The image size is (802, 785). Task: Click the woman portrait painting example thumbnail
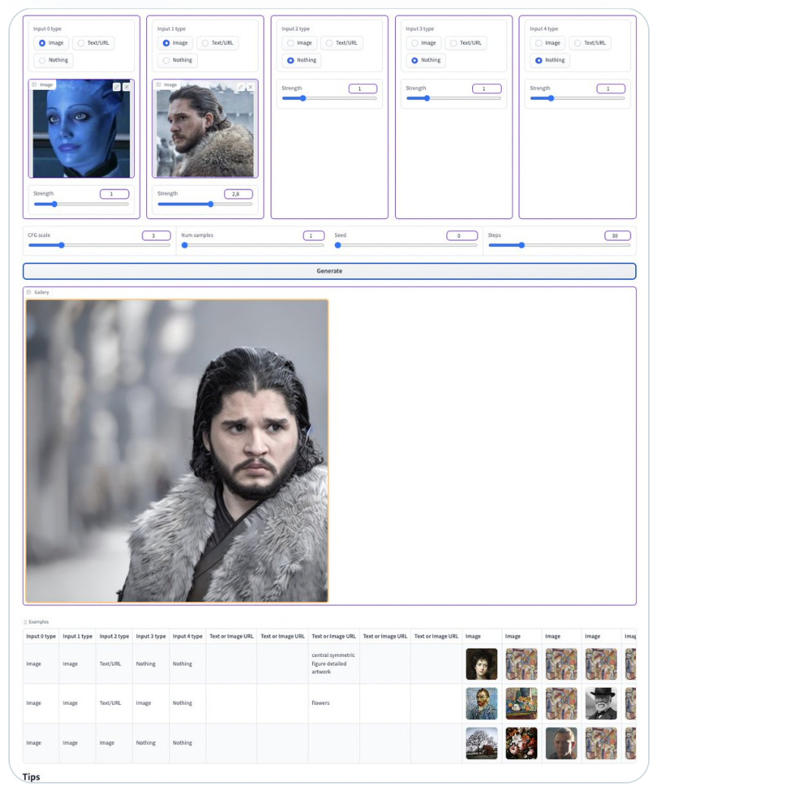pyautogui.click(x=481, y=664)
